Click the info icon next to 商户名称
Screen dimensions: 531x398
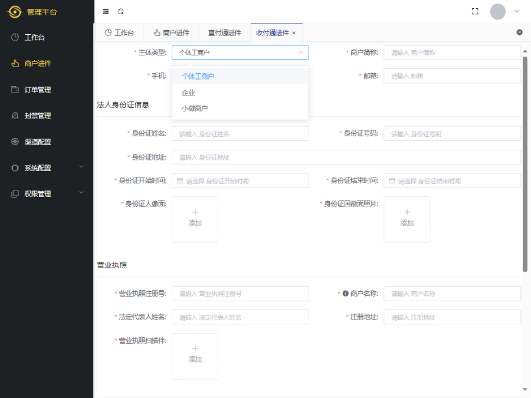[x=345, y=294]
